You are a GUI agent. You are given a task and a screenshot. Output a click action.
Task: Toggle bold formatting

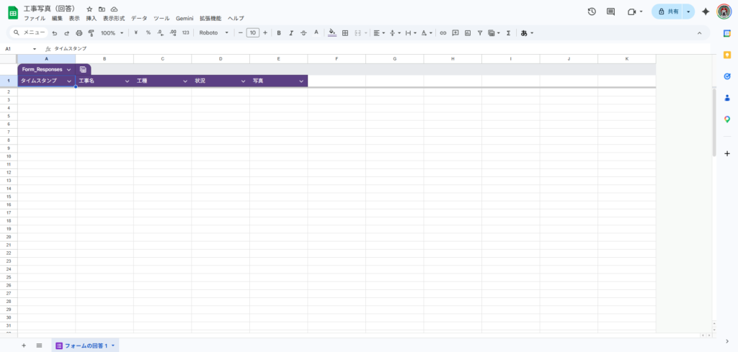click(279, 33)
